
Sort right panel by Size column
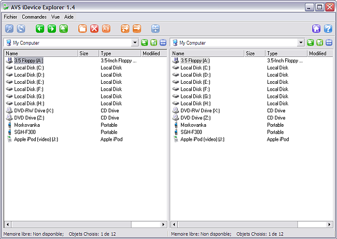tap(255, 53)
